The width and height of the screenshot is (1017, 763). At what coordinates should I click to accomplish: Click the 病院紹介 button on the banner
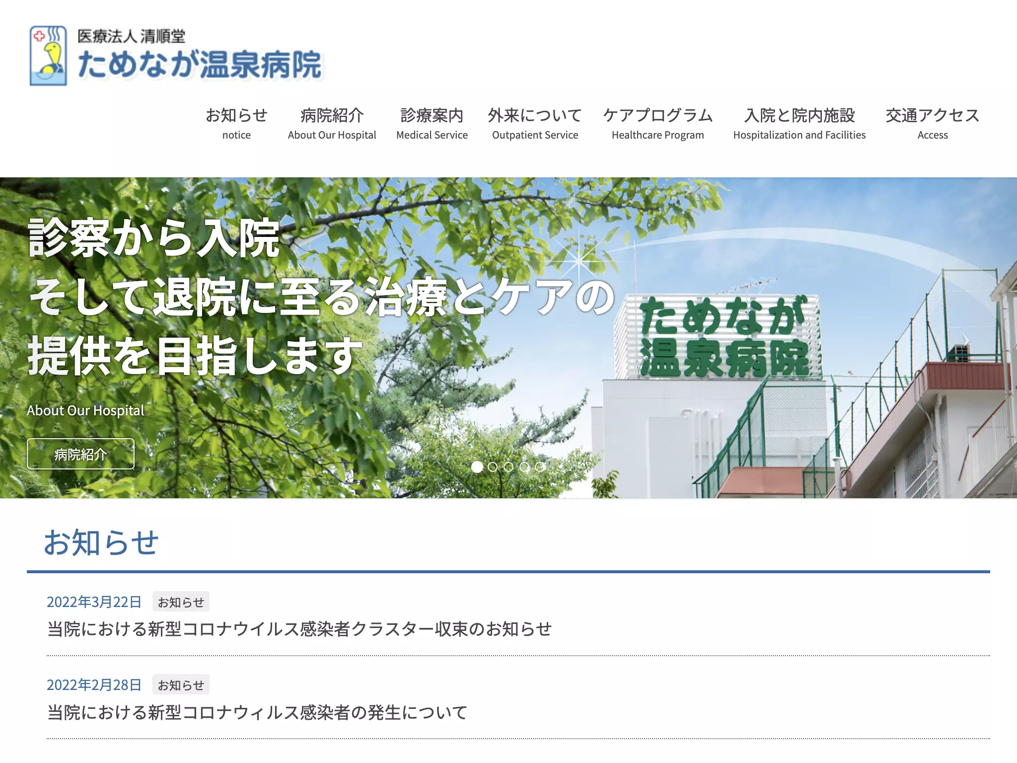80,454
